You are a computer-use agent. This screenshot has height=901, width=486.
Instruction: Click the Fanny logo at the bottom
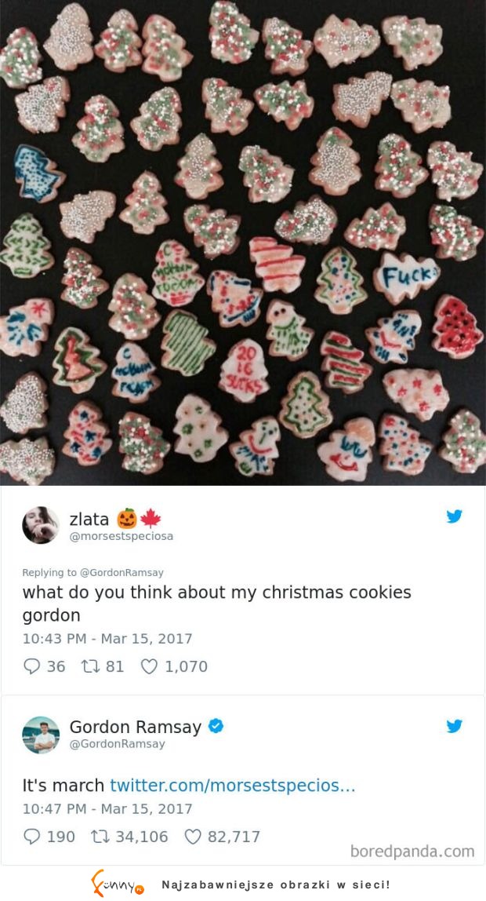(118, 882)
